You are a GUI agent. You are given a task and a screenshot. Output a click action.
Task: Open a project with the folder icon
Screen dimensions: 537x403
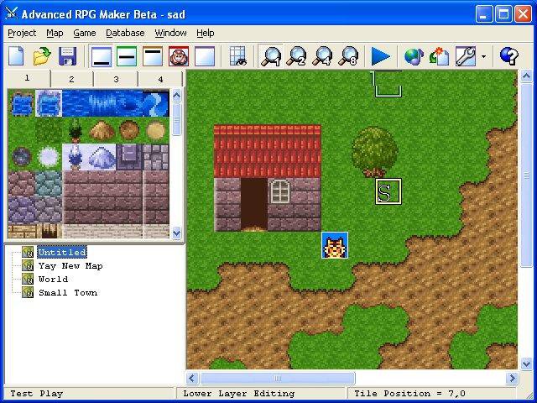coord(42,56)
